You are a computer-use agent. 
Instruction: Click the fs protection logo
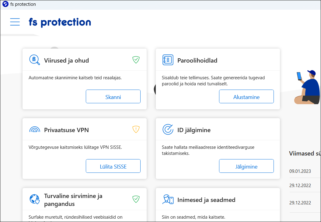click(60, 22)
